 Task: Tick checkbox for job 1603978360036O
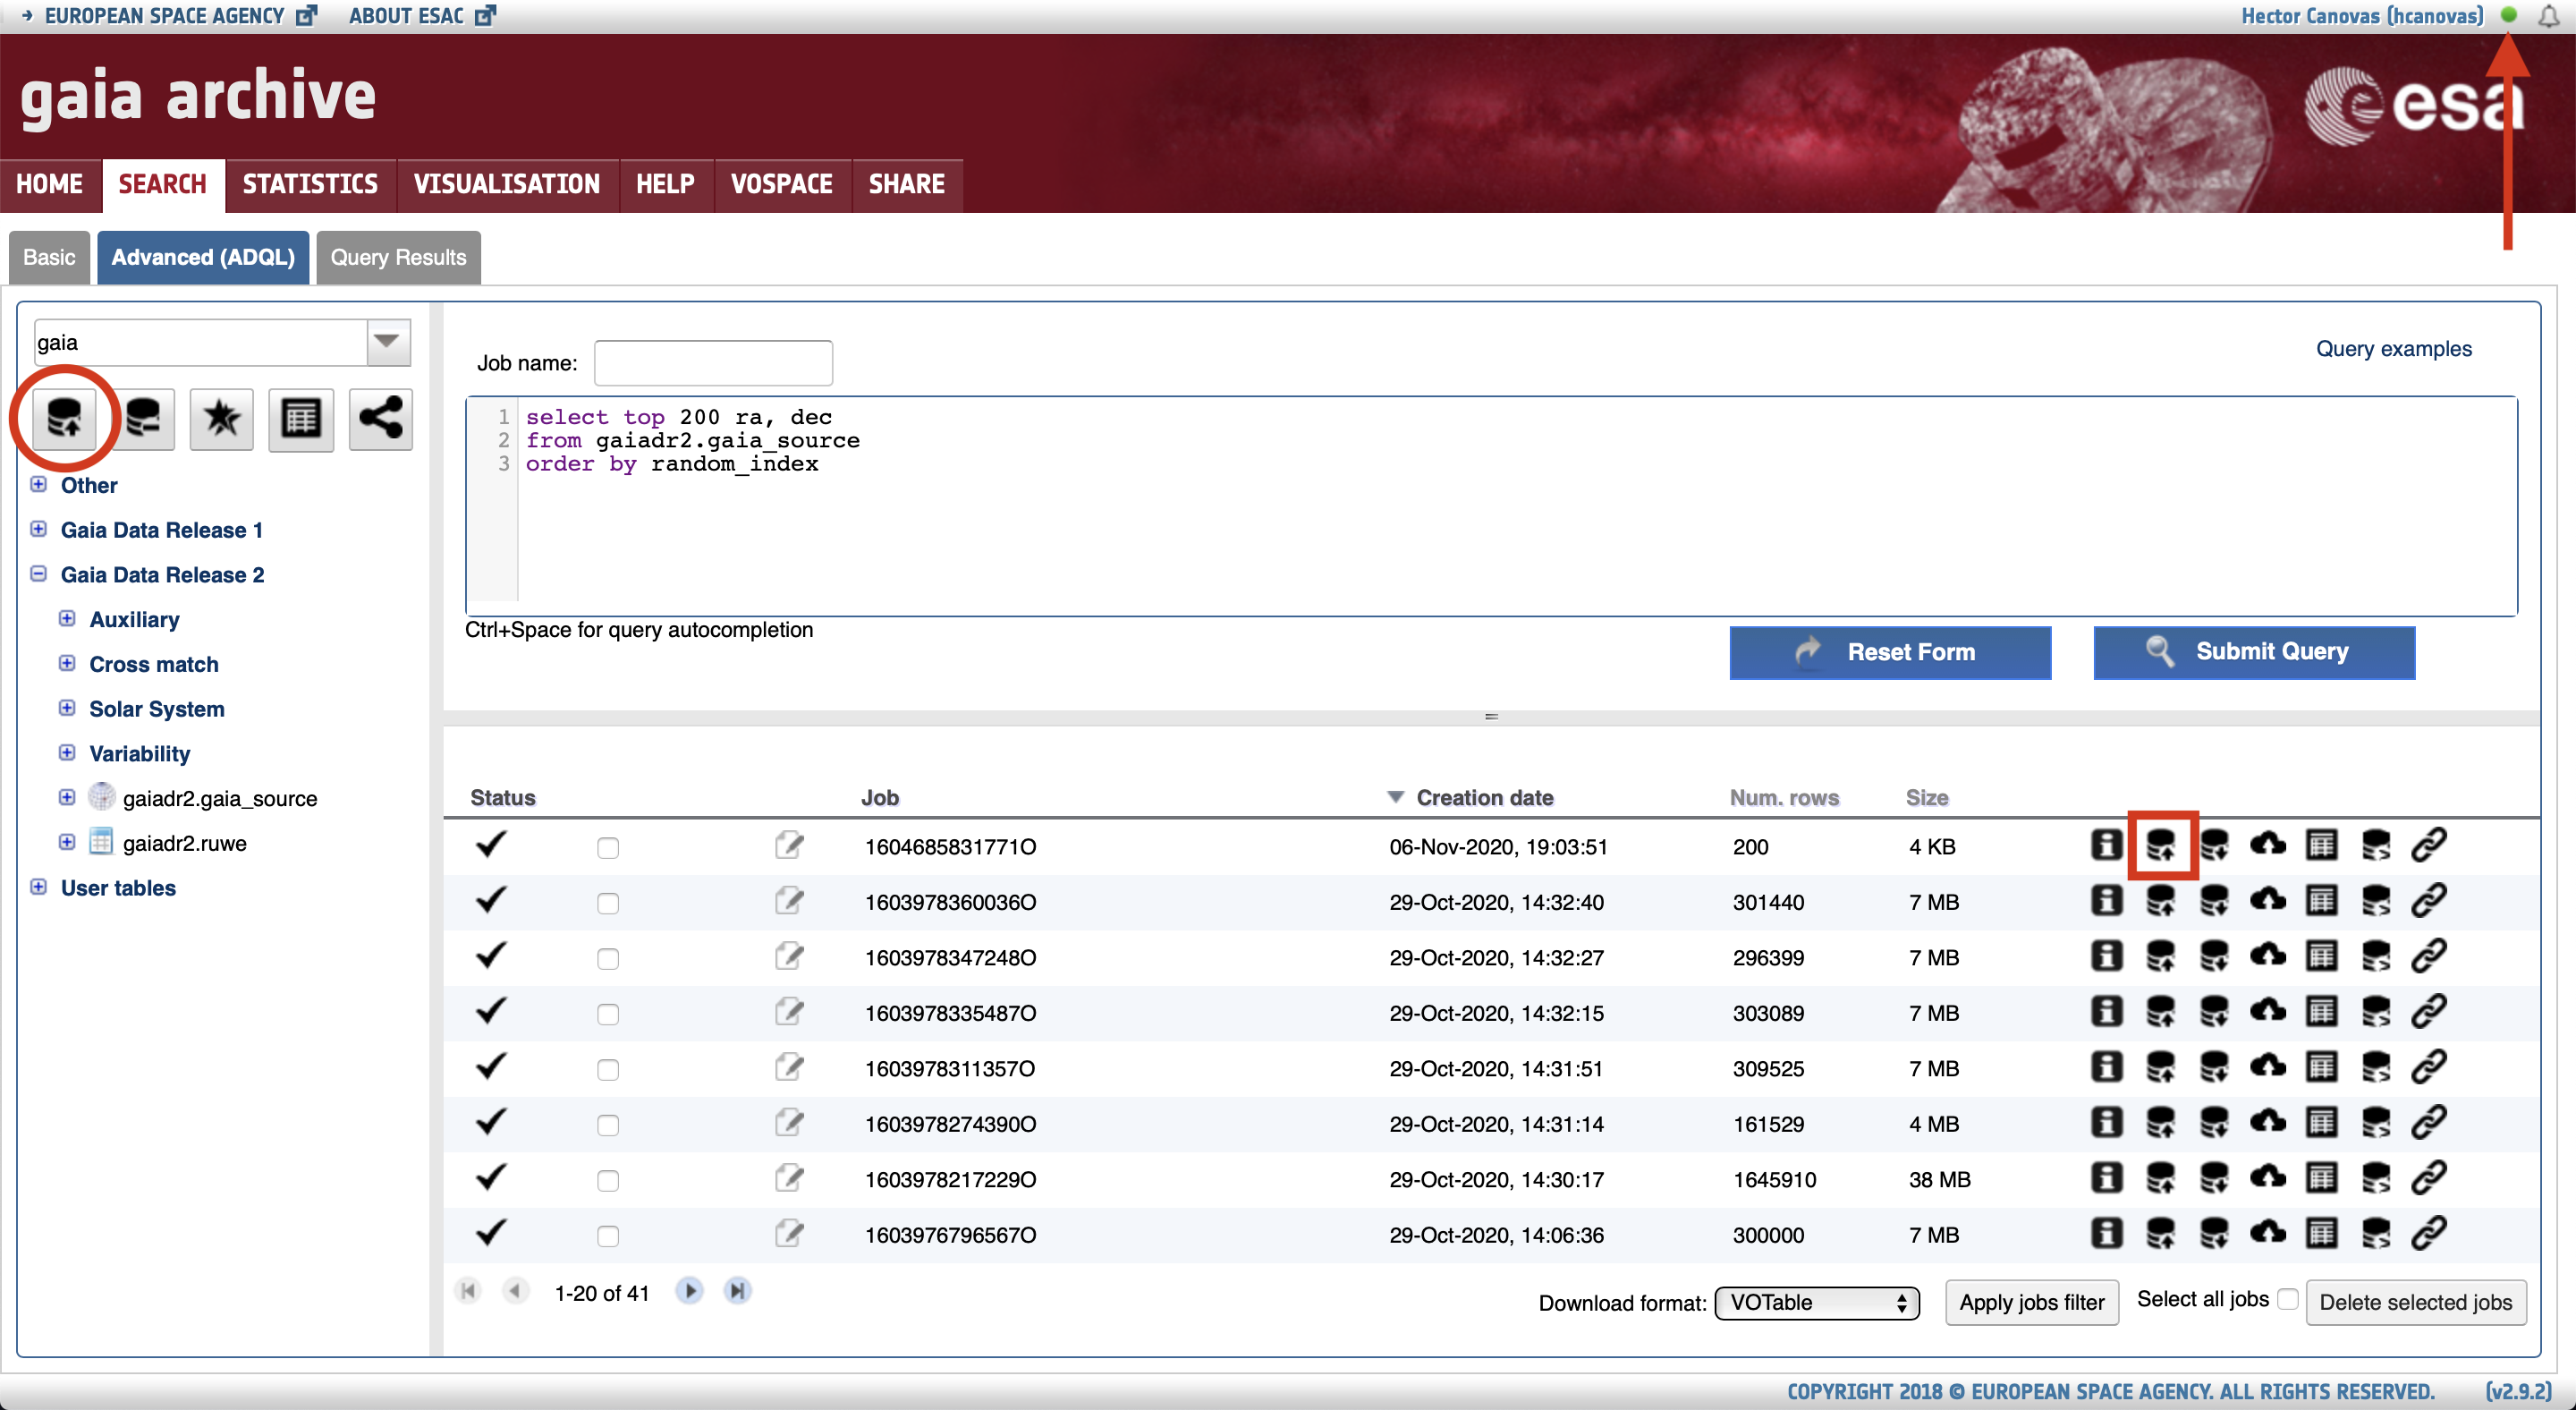tap(608, 904)
